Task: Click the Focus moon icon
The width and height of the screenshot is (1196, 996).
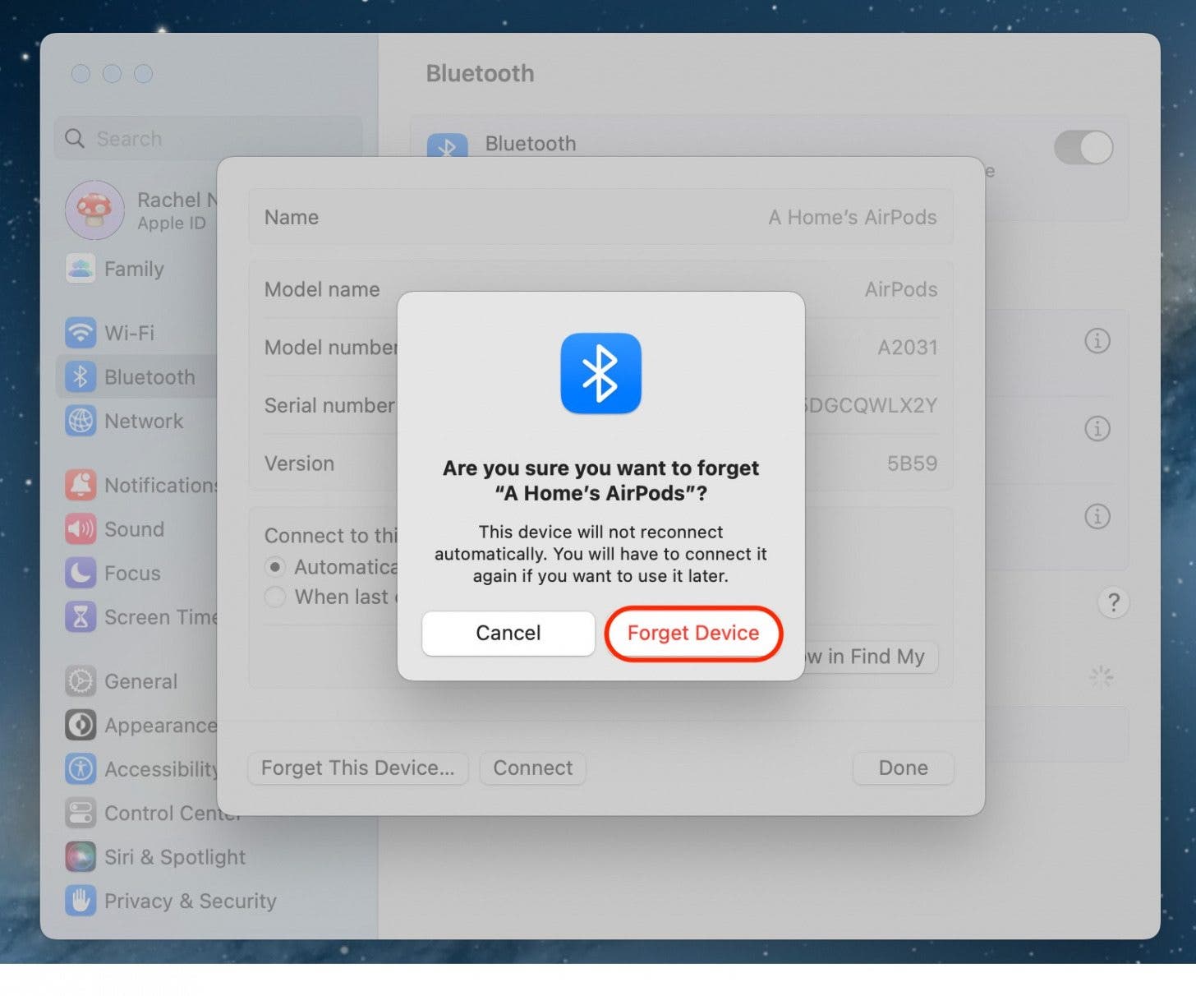Action: (80, 573)
